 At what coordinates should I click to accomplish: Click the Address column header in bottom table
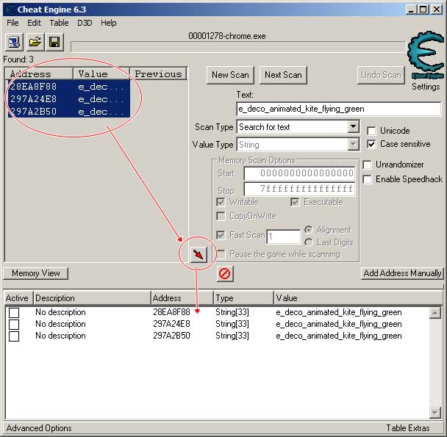click(x=182, y=298)
